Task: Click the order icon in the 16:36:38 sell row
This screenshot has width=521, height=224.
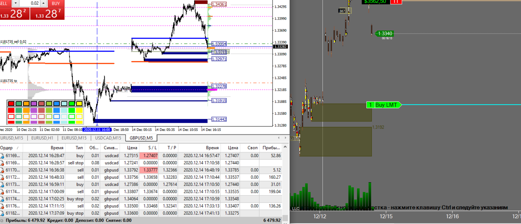Action: click(x=2, y=170)
